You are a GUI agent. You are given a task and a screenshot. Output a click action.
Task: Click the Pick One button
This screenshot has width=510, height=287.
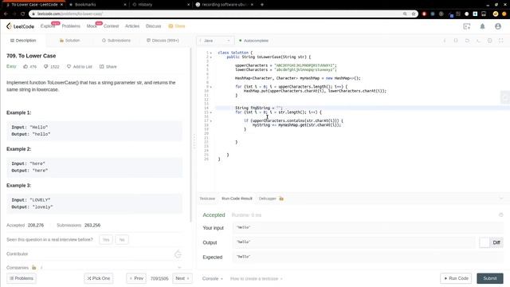[x=99, y=278]
